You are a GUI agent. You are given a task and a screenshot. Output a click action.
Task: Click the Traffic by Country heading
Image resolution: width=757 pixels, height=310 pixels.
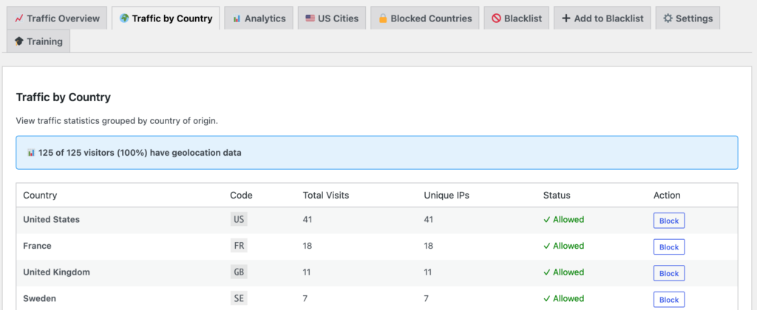(64, 97)
